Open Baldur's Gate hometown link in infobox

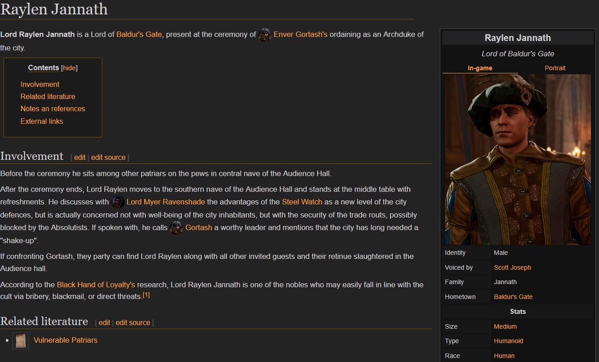(513, 297)
